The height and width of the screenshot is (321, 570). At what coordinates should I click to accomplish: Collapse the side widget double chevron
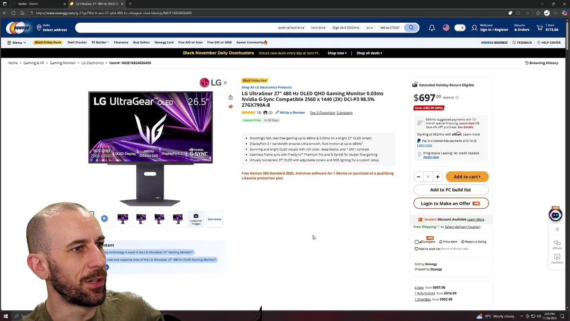click(x=557, y=229)
